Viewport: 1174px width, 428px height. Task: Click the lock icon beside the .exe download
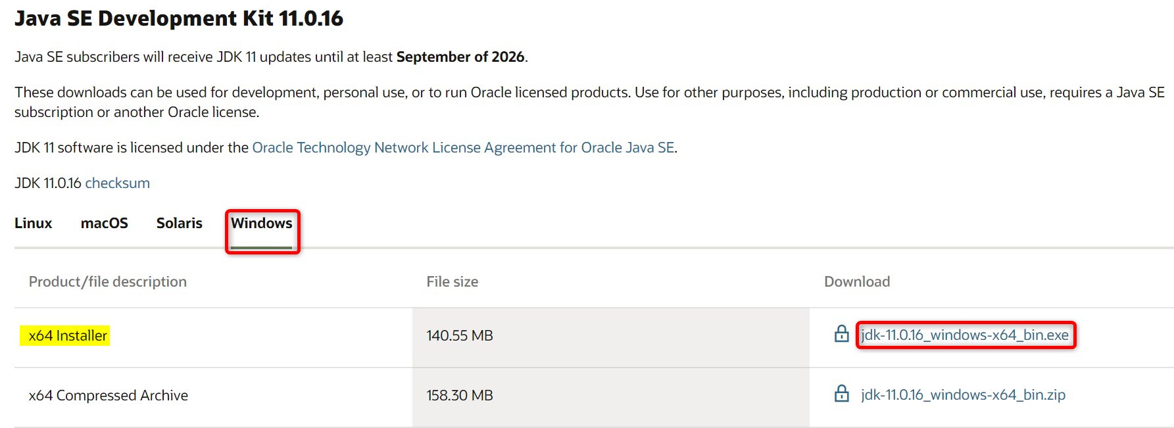(x=841, y=334)
